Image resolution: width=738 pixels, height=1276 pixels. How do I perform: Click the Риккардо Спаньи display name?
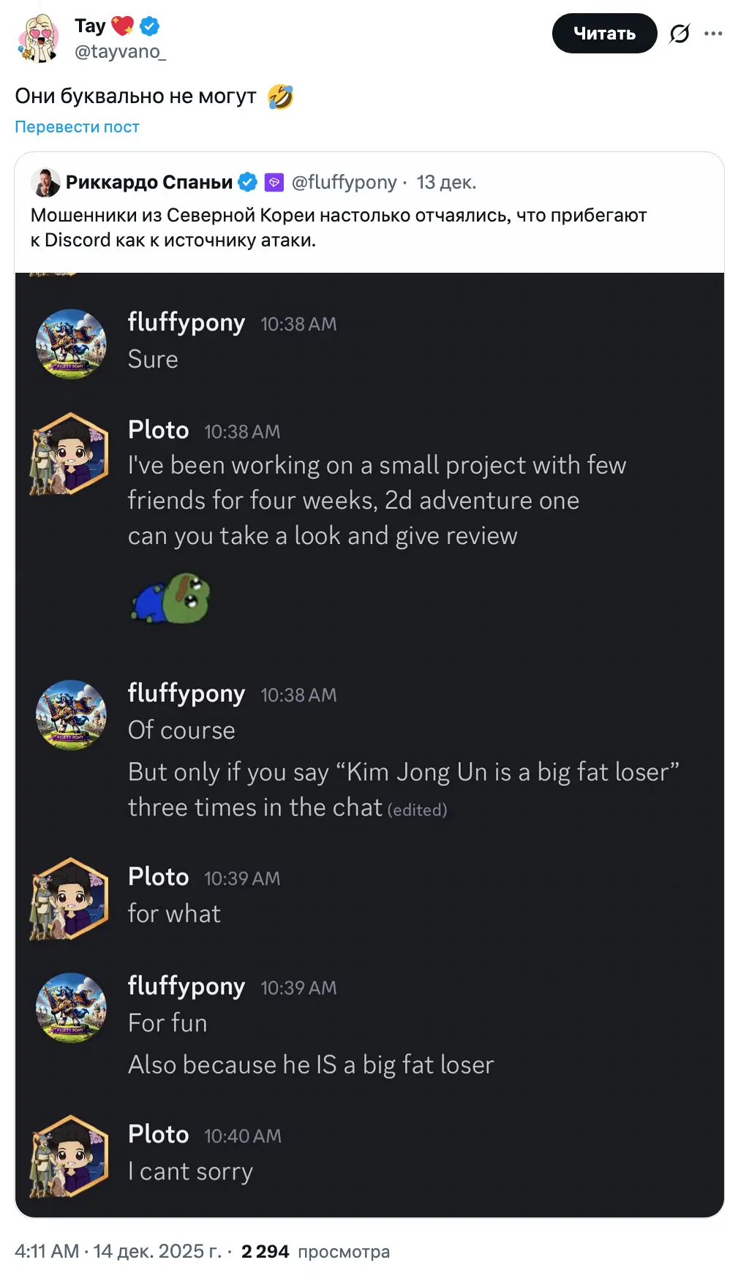tap(149, 182)
